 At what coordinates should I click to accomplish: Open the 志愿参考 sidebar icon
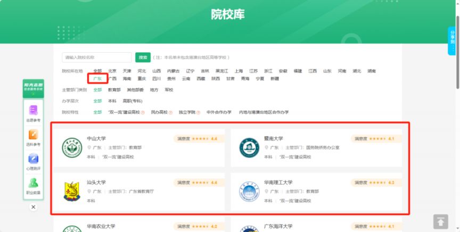(33, 113)
